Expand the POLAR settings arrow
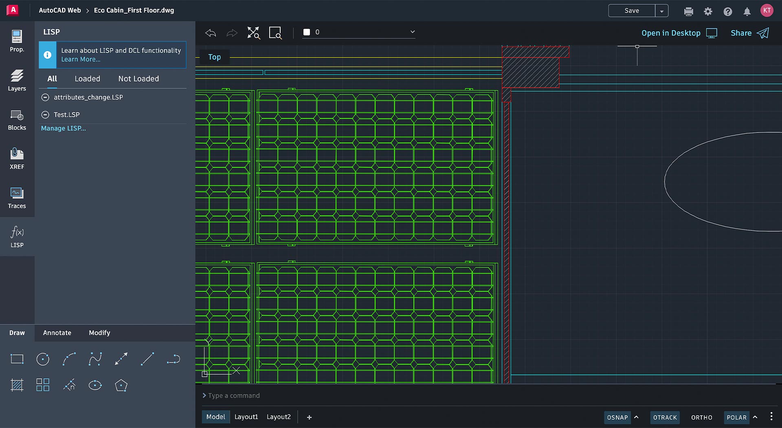The width and height of the screenshot is (782, 428). 755,417
